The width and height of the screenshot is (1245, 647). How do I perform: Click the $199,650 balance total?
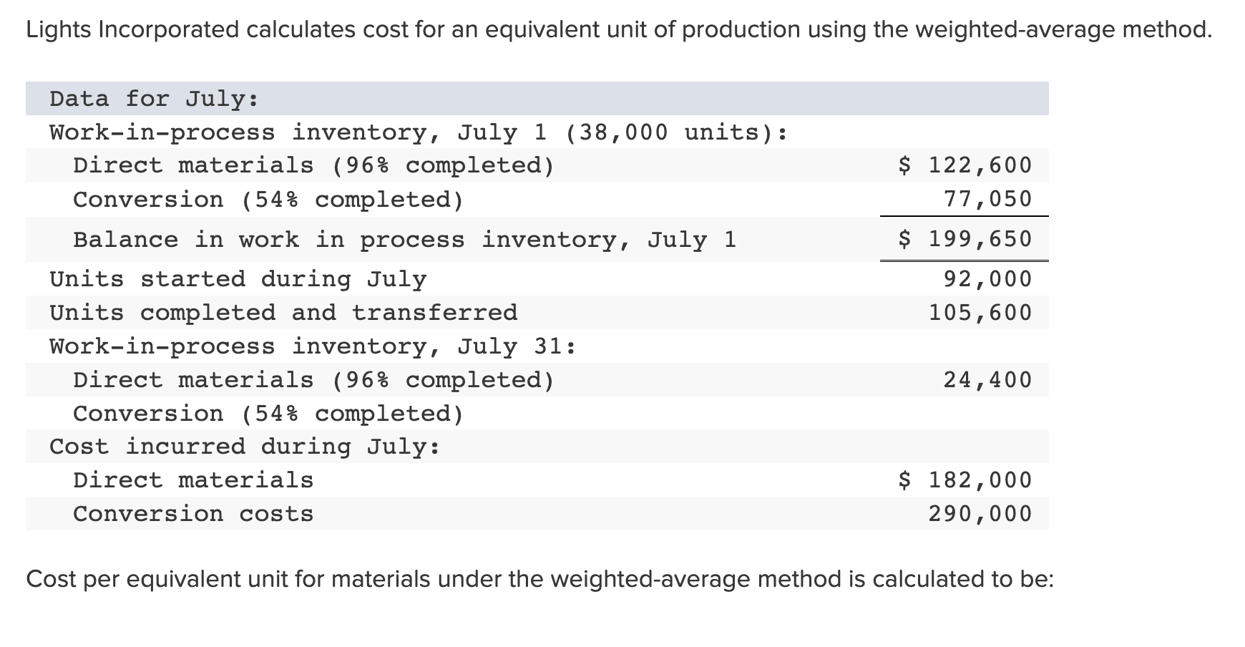[x=965, y=239]
